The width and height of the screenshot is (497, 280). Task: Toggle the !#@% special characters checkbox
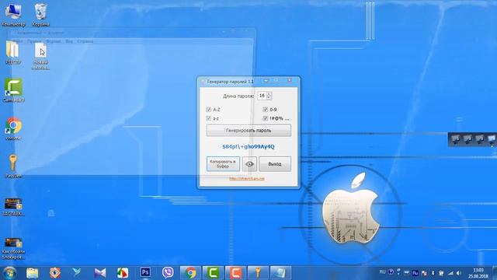(x=266, y=118)
